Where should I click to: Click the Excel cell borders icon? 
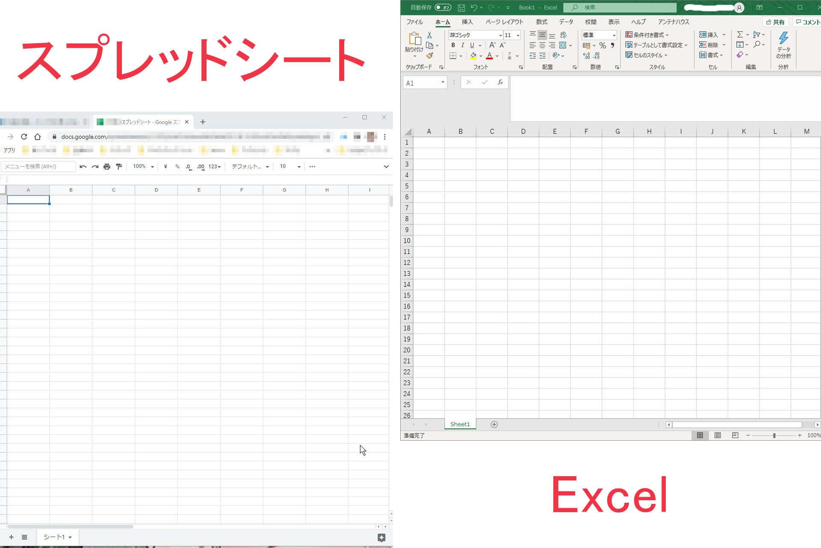[453, 56]
